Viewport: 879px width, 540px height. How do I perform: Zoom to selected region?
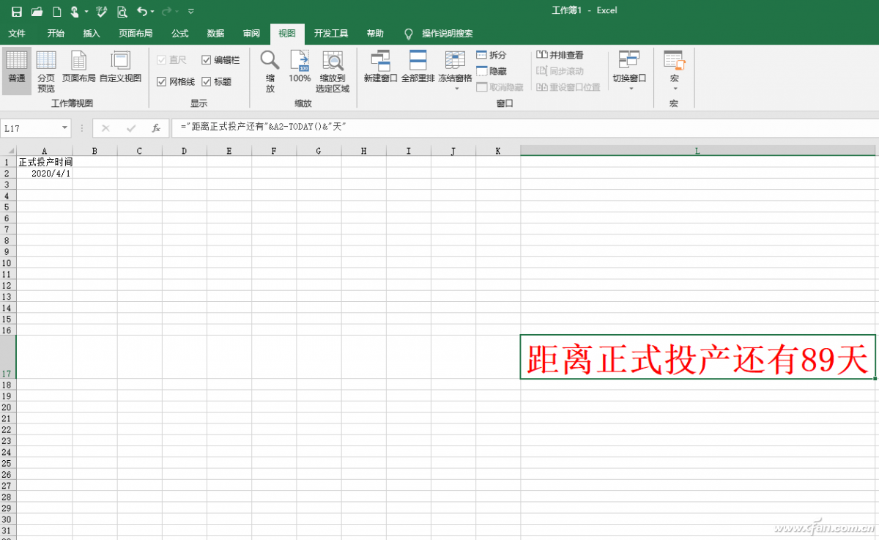click(x=333, y=71)
